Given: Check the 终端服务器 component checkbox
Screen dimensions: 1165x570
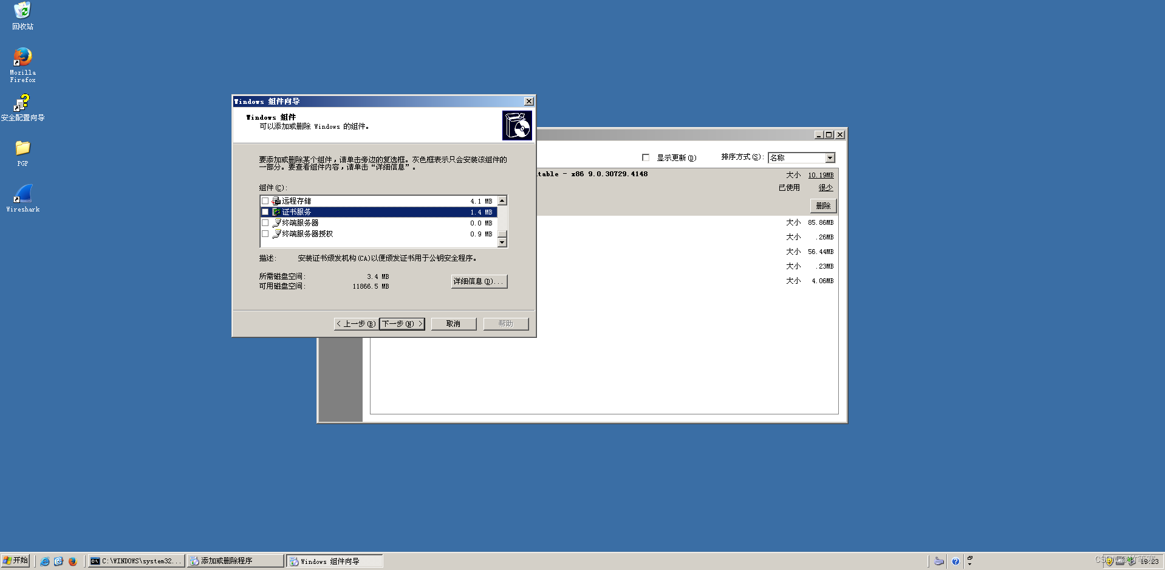Looking at the screenshot, I should (265, 223).
